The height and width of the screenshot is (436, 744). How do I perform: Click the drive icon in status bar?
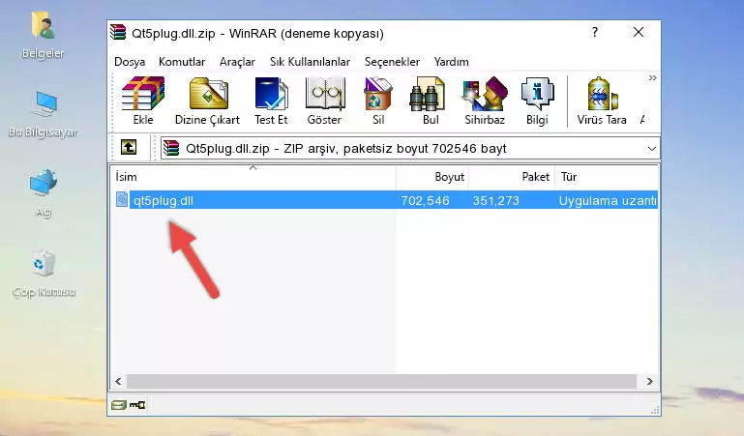click(119, 405)
